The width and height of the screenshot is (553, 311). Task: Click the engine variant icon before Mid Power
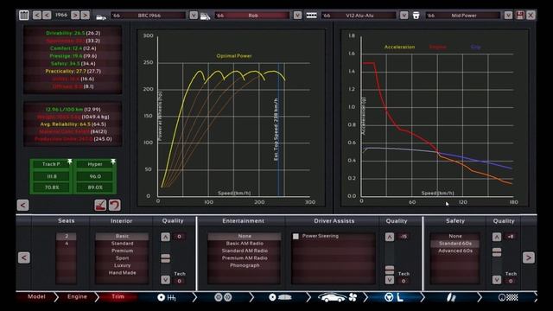pos(416,16)
